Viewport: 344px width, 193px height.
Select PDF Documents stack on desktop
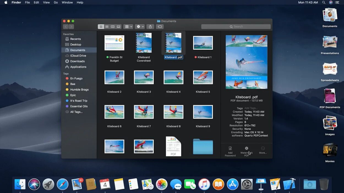pyautogui.click(x=330, y=97)
